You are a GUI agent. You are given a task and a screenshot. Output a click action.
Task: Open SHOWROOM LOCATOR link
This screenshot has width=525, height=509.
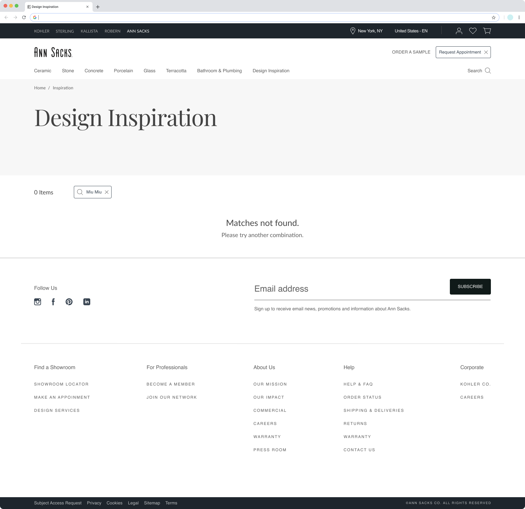(x=61, y=384)
